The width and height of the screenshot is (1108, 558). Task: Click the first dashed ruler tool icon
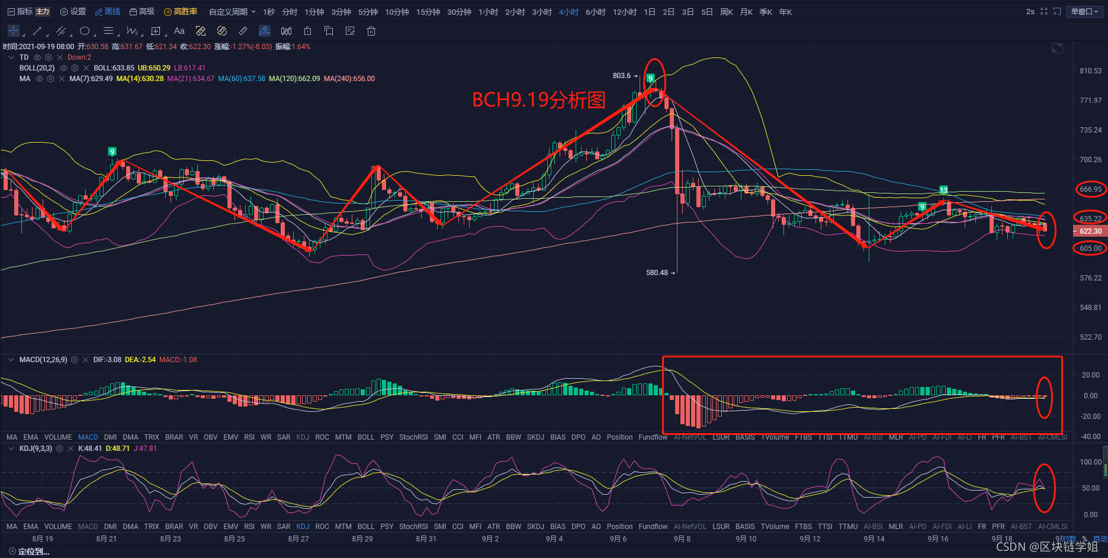[201, 31]
